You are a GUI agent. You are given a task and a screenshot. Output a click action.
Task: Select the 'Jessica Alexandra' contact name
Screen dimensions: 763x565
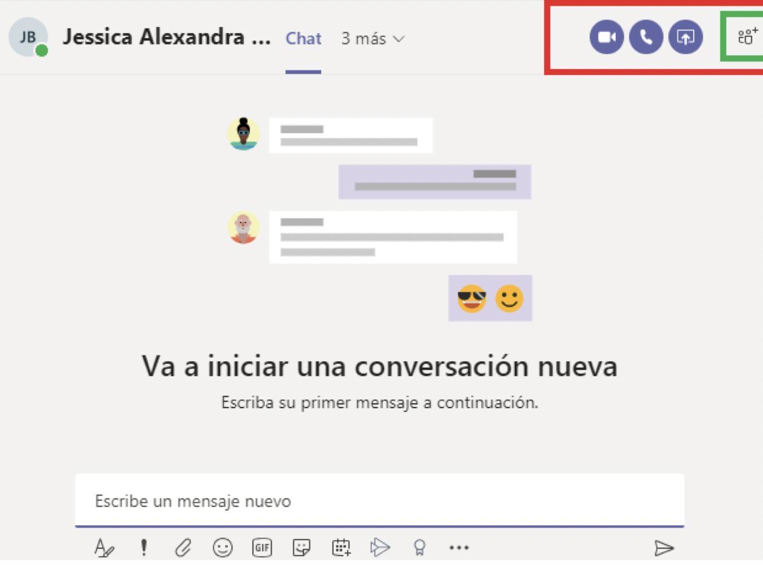click(x=166, y=37)
